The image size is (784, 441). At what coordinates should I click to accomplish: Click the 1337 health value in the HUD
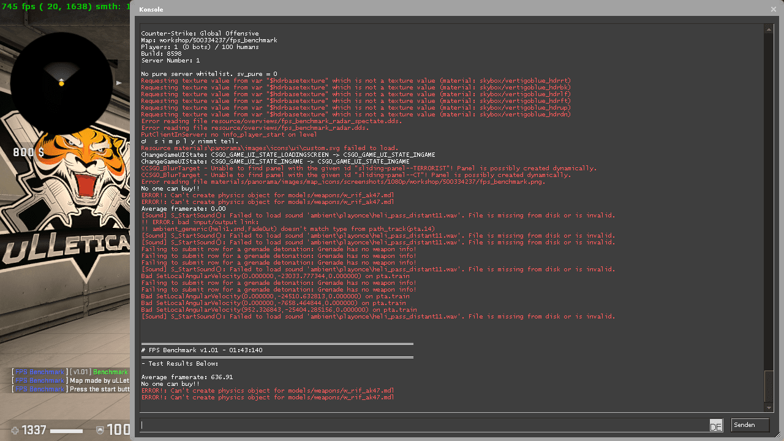point(34,431)
